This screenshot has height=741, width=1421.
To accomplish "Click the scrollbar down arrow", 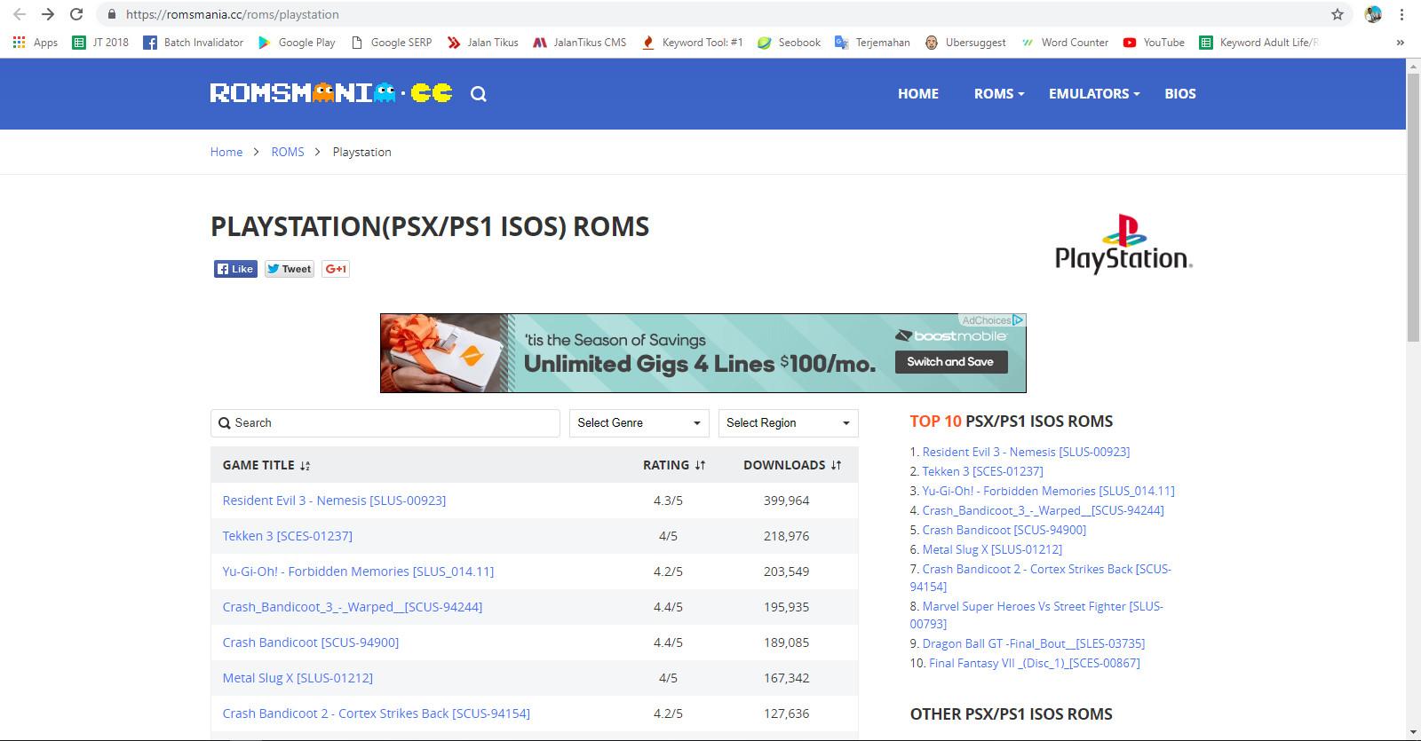I will pyautogui.click(x=1413, y=732).
